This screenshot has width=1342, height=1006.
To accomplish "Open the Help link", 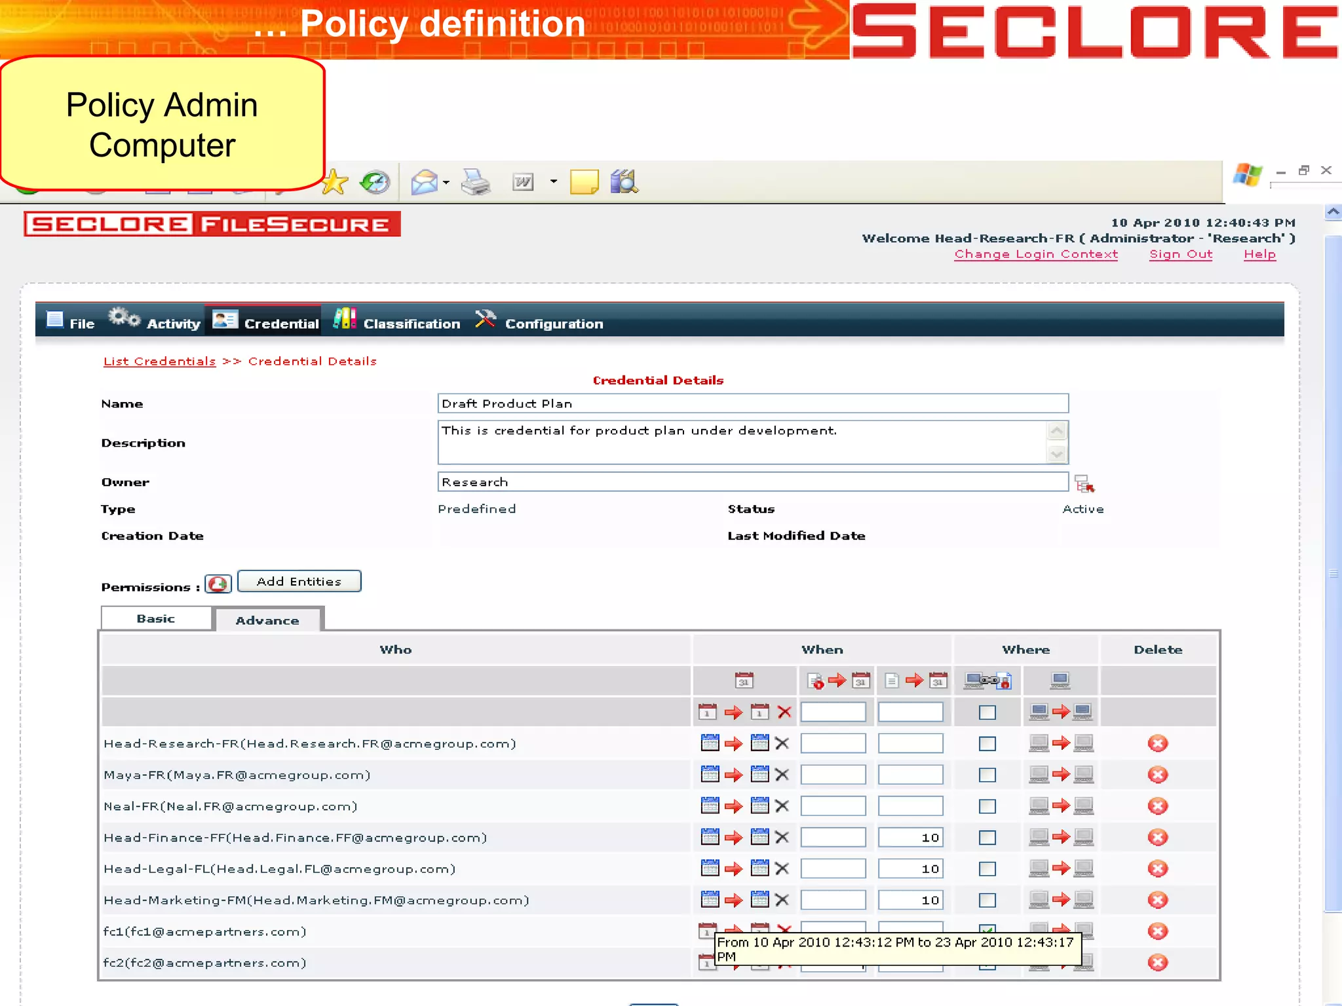I will [1260, 254].
